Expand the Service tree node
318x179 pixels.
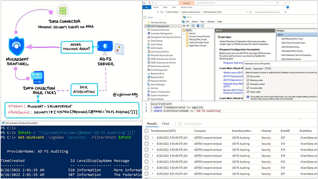pyautogui.click(x=184, y=33)
